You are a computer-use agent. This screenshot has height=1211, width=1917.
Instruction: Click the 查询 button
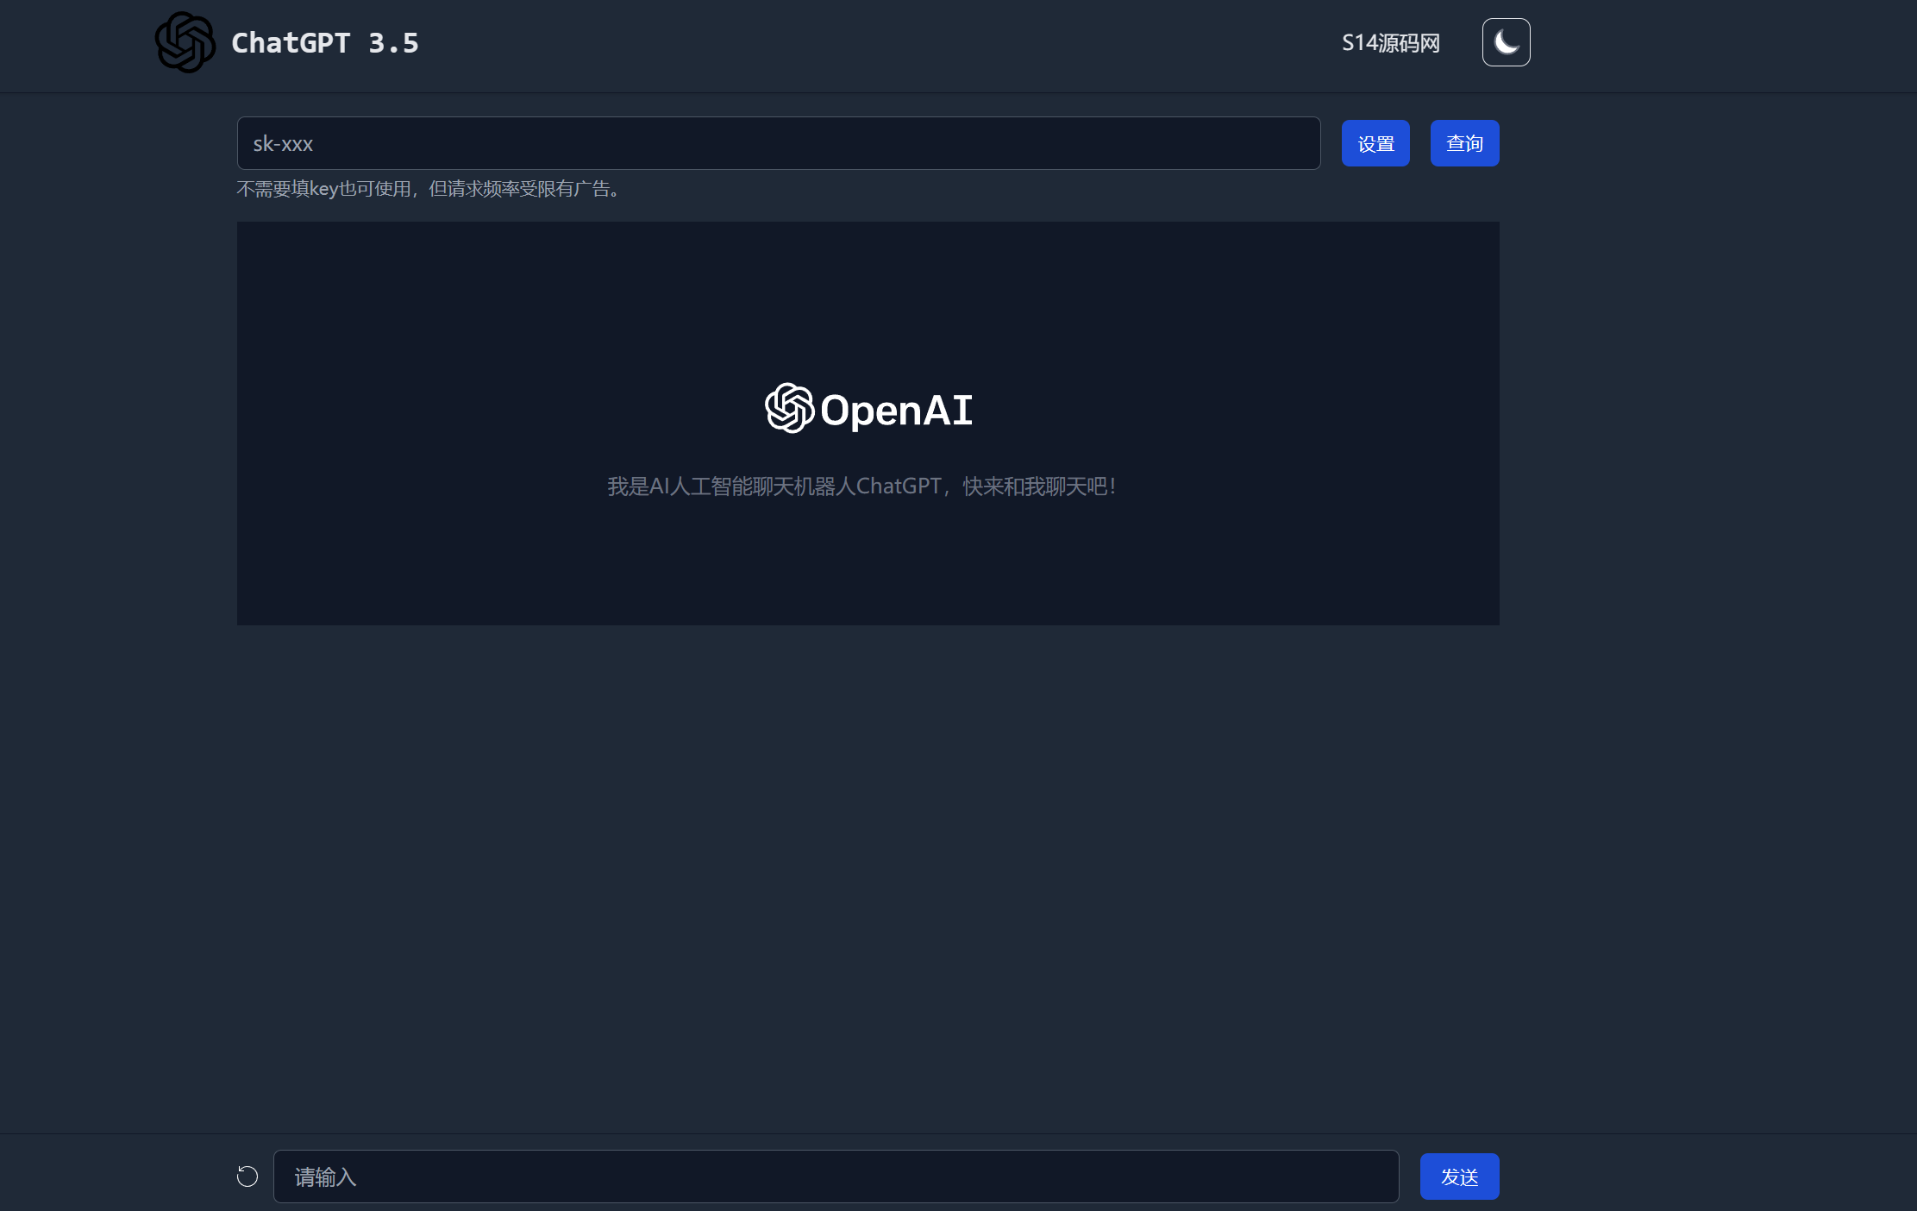[x=1464, y=143]
